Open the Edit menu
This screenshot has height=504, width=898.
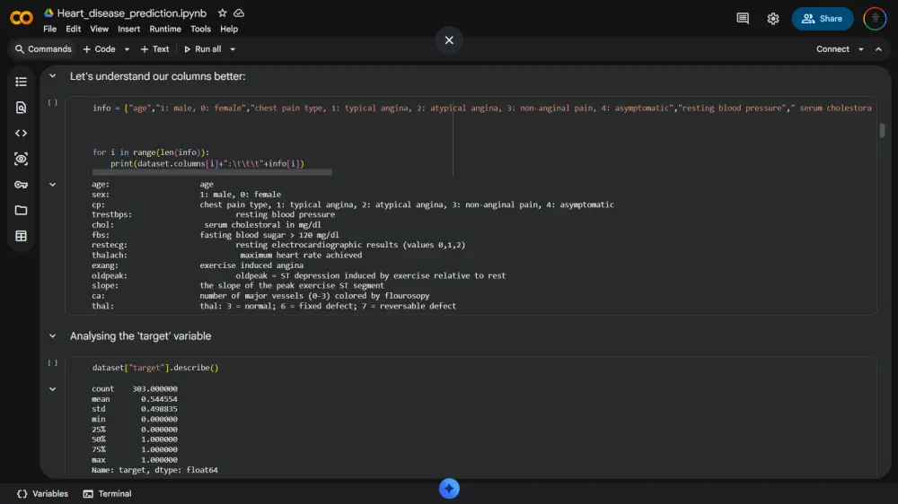[74, 30]
